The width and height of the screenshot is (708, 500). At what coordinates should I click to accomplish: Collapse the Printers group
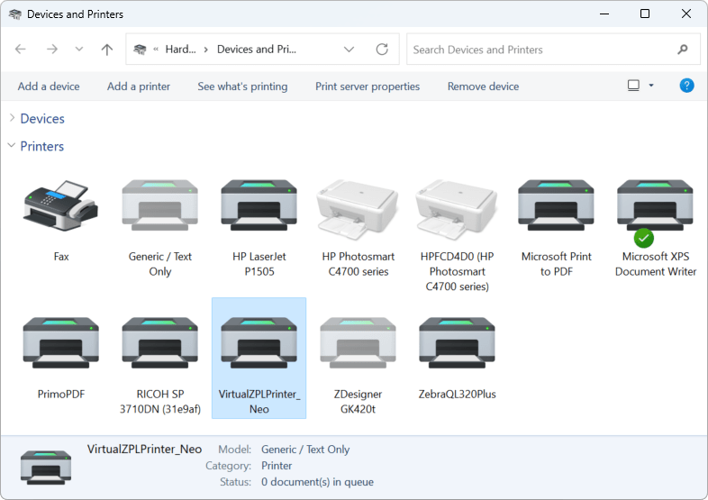click(12, 145)
